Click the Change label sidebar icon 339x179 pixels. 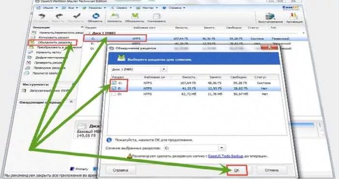[x=30, y=52]
